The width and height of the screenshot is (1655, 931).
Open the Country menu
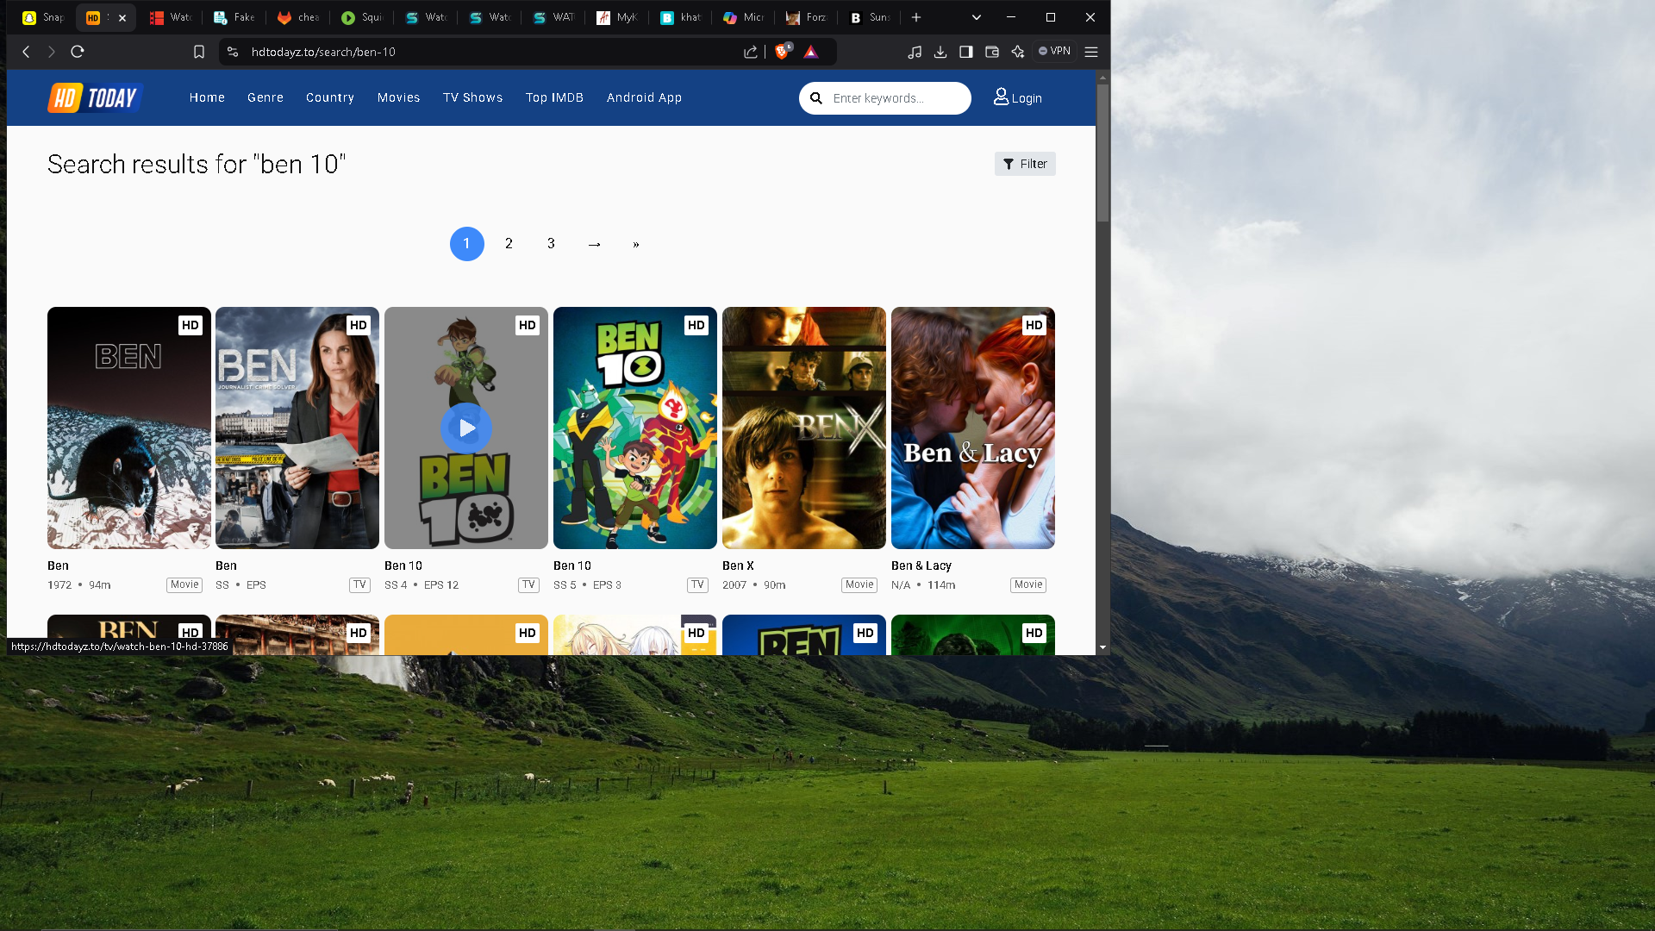(330, 97)
